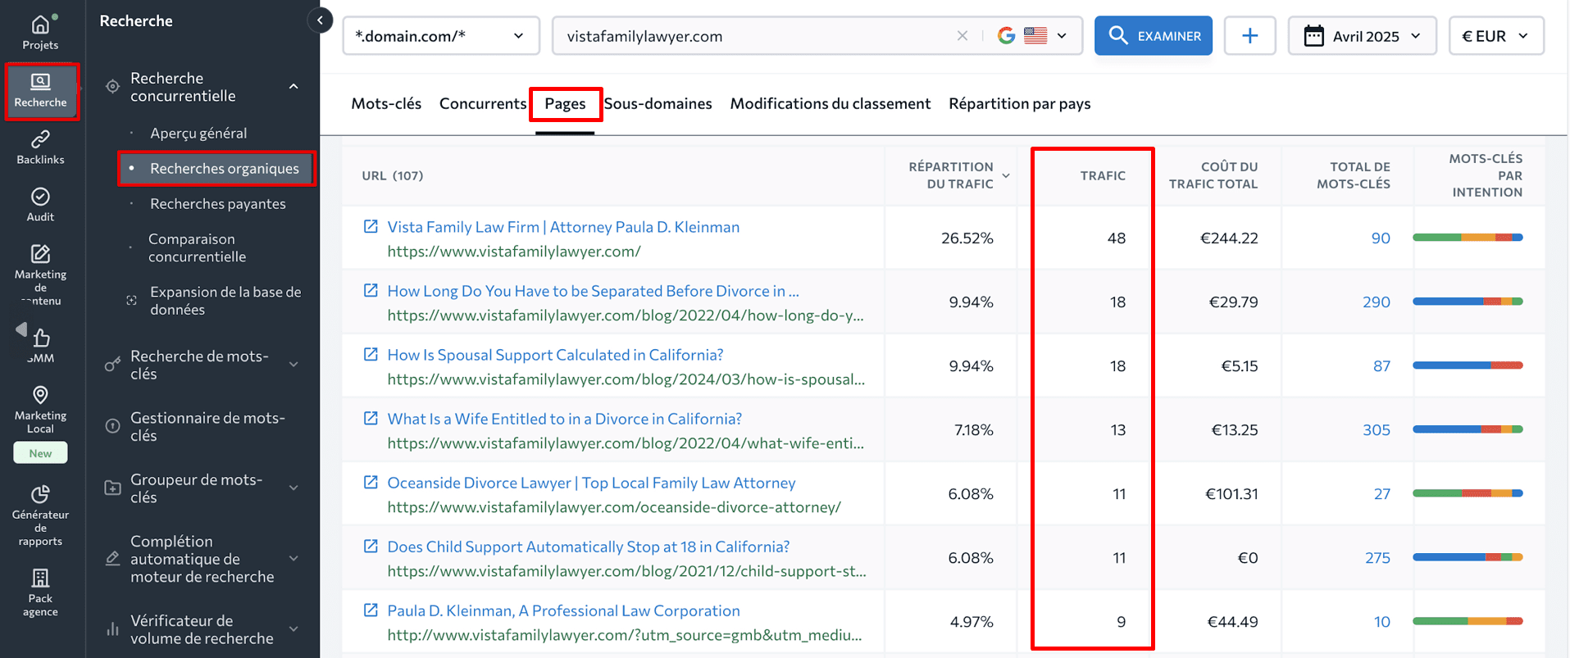Open Expansion de la base de données

225,301
